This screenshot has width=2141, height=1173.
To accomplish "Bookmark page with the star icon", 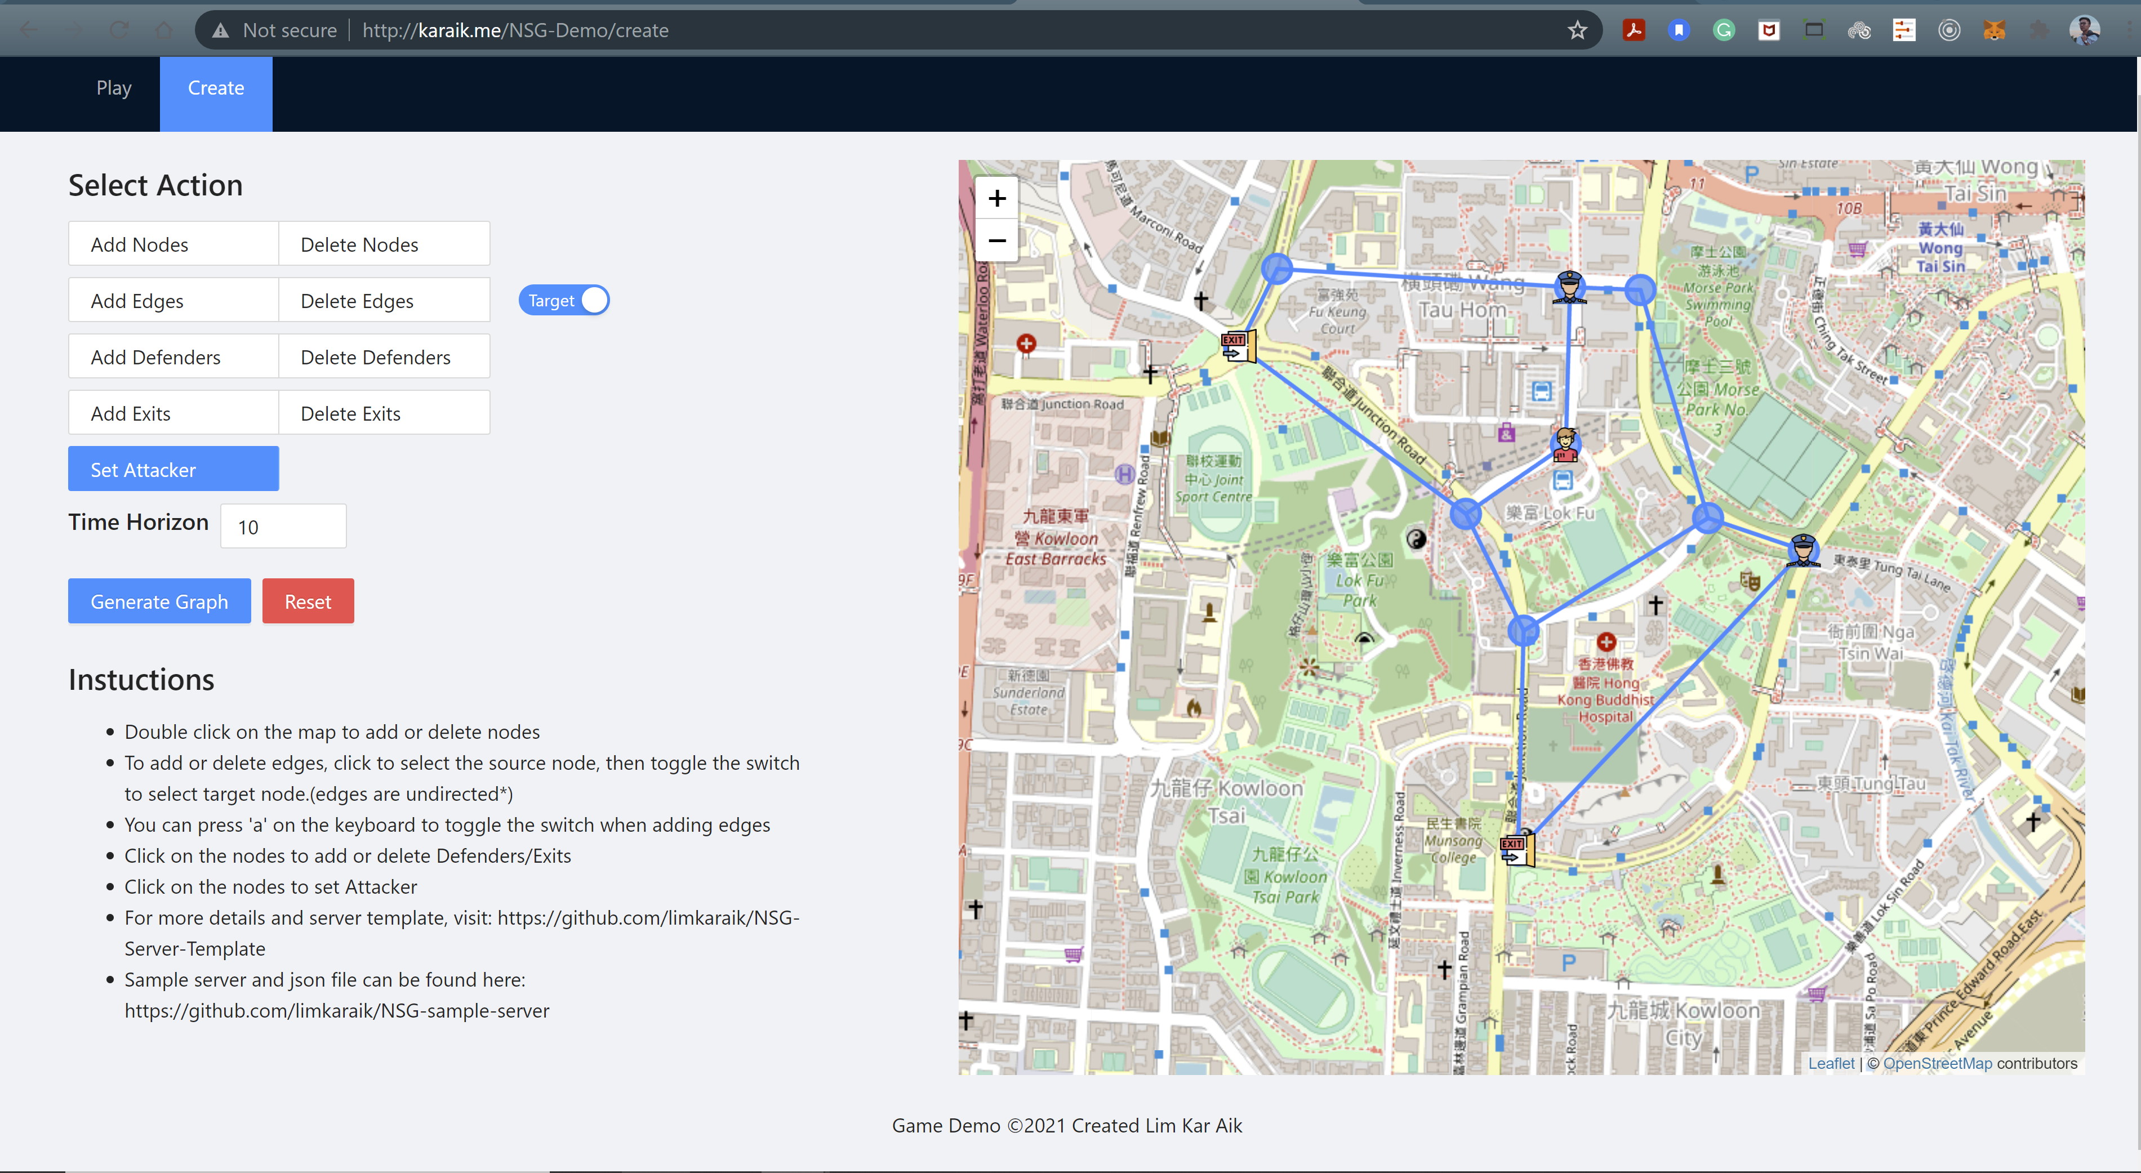I will (1577, 31).
